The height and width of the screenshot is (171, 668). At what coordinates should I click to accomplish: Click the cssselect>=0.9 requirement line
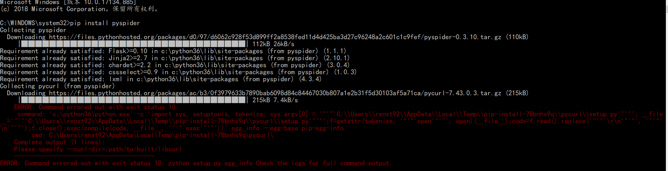point(178,72)
